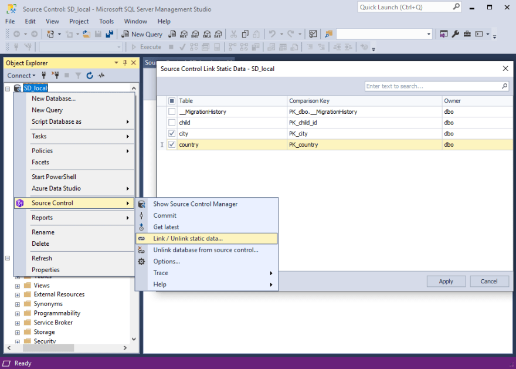Image resolution: width=516 pixels, height=369 pixels.
Task: Click the XMLA query icon in the toolbar
Action: click(x=206, y=34)
